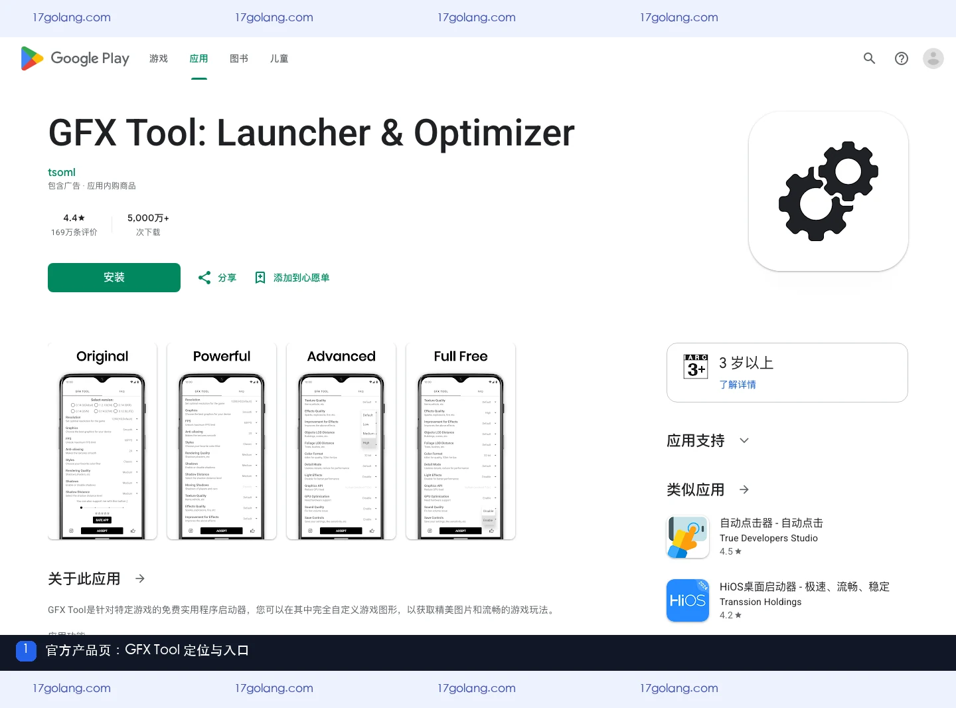
Task: Click the 分享 share button
Action: point(217,278)
